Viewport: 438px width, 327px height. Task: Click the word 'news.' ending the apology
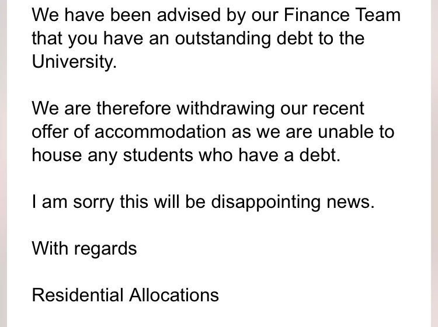(x=350, y=201)
